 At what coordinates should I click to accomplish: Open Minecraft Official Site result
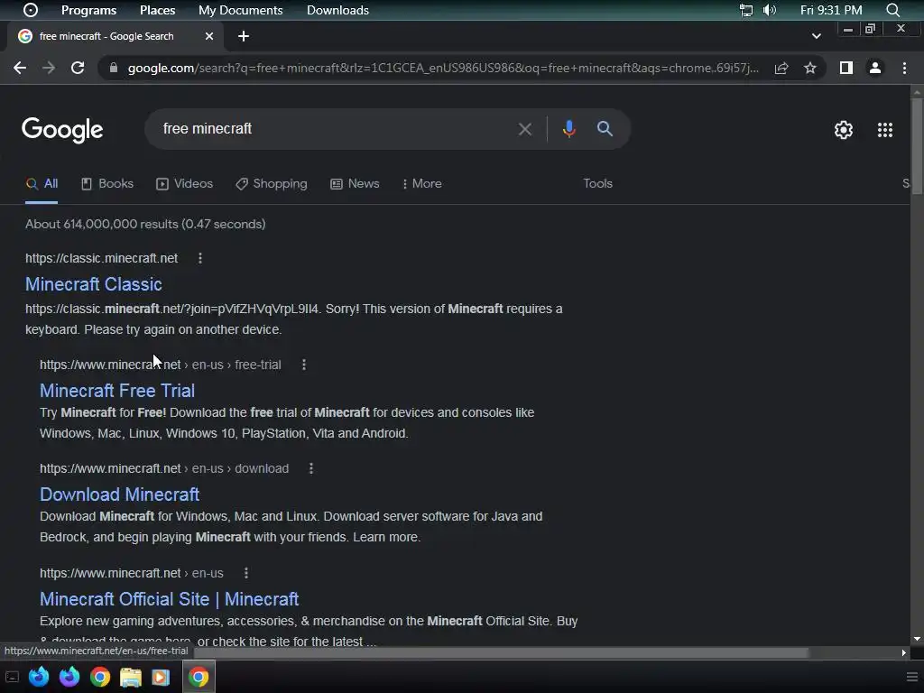[169, 599]
